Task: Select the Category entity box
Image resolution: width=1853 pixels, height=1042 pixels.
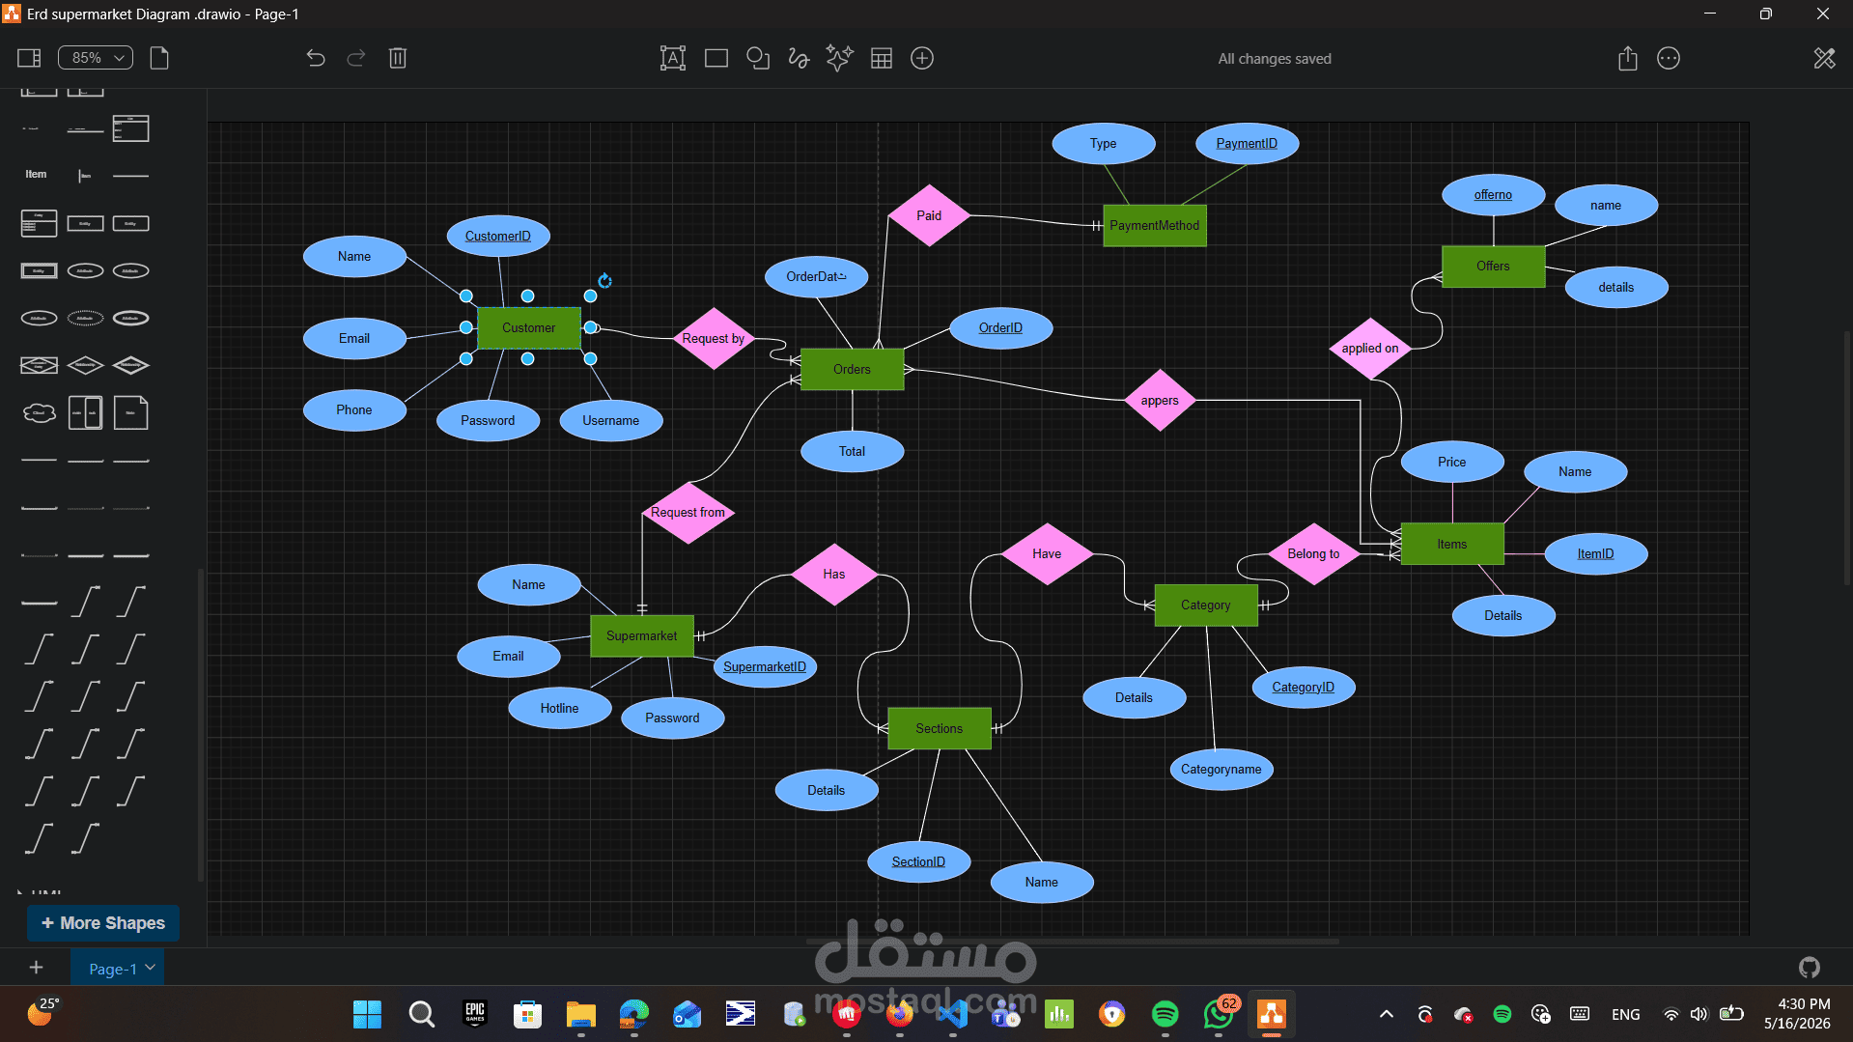Action: 1206,605
